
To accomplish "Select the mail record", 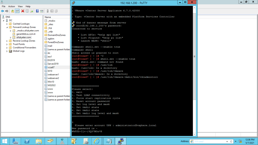I will (50, 46).
